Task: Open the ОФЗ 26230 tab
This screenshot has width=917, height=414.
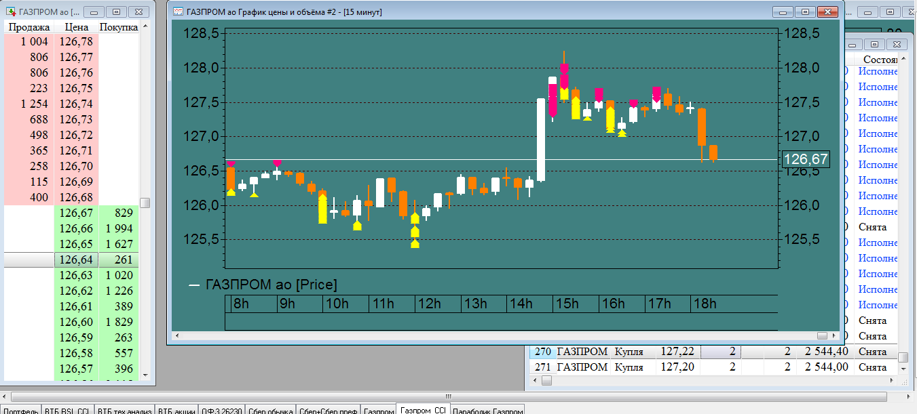Action: (221, 410)
